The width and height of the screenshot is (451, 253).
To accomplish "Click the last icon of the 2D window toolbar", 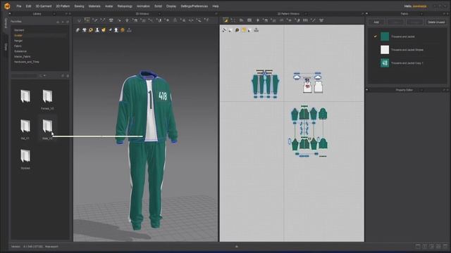I will pyautogui.click(x=321, y=20).
